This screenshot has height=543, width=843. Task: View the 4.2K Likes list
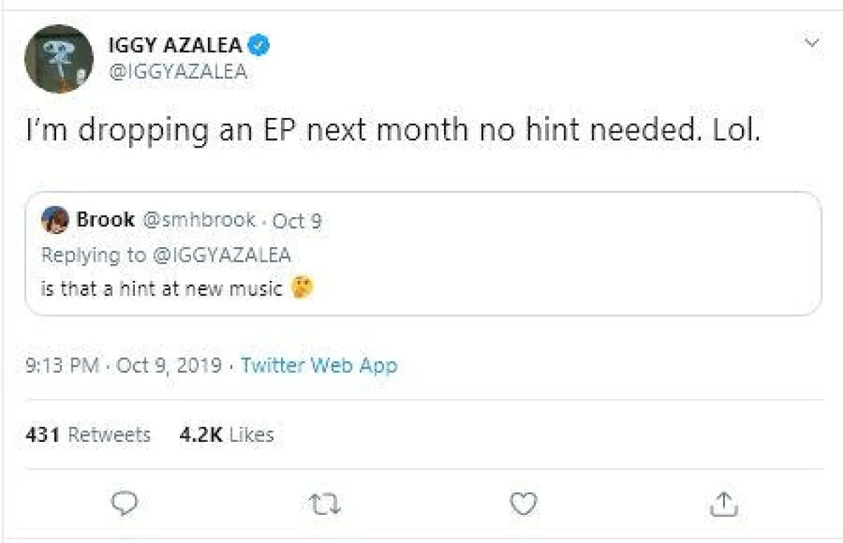226,435
